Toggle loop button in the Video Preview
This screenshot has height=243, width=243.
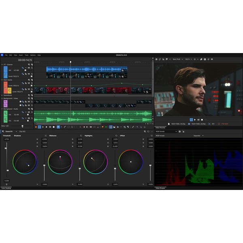pyautogui.click(x=192, y=120)
